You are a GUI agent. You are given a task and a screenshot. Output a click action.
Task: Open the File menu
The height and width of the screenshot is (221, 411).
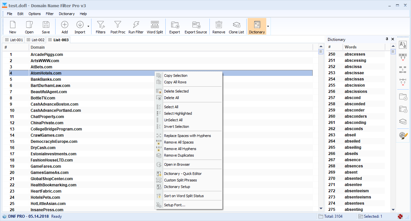(x=9, y=14)
